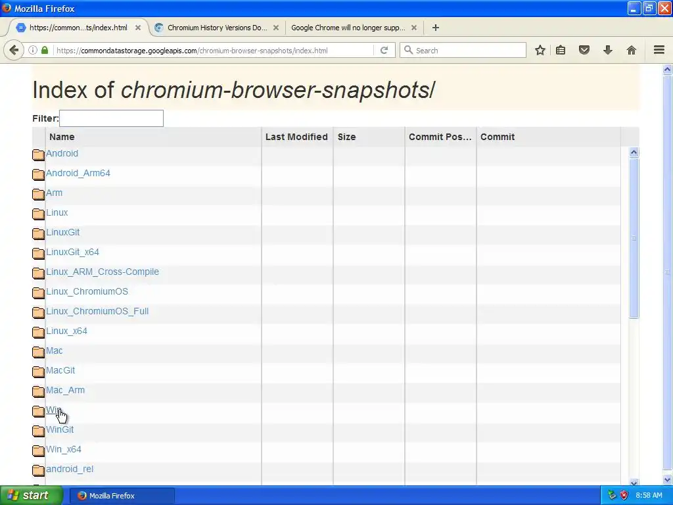The image size is (673, 505).
Task: Go back with the Firefox back arrow
Action: pos(14,50)
